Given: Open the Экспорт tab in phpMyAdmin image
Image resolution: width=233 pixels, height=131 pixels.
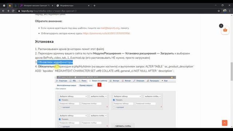Looking at the screenshot, I should coord(114,81).
